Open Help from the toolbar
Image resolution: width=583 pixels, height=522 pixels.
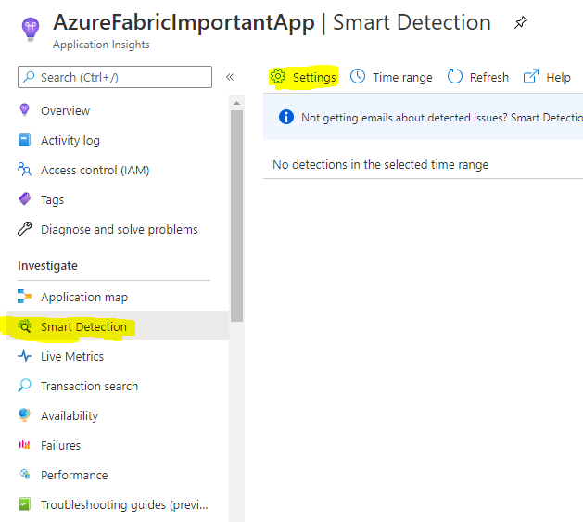click(x=547, y=77)
